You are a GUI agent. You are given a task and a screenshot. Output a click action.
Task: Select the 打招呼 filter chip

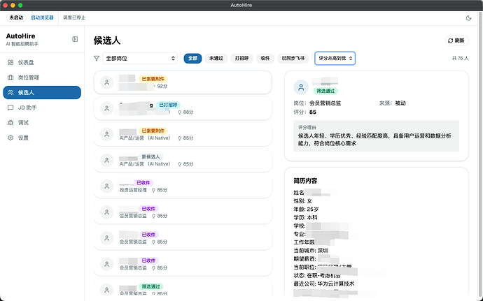[x=241, y=58]
